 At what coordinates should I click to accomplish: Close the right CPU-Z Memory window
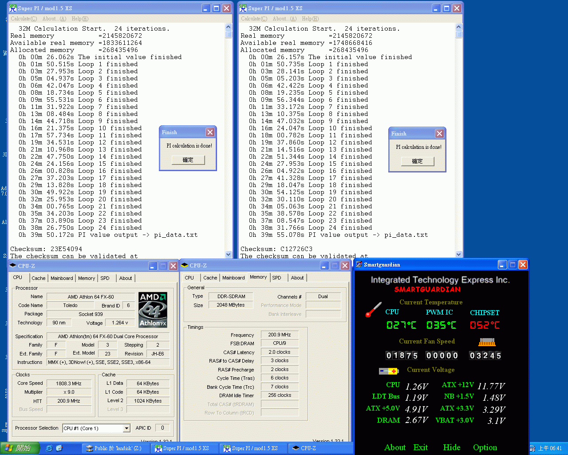[x=345, y=265]
